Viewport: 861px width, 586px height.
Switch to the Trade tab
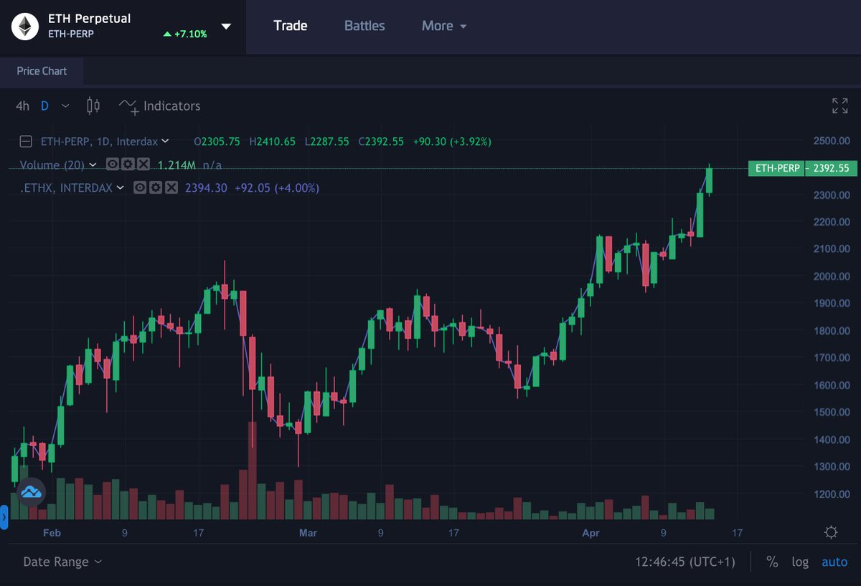coord(291,26)
